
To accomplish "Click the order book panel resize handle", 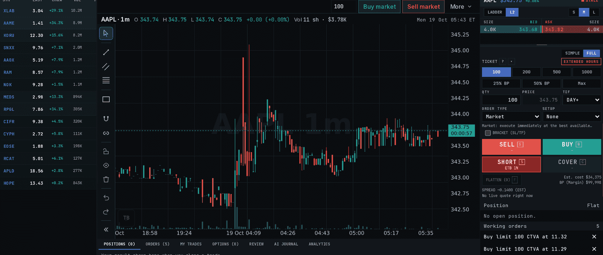I will point(542,45).
